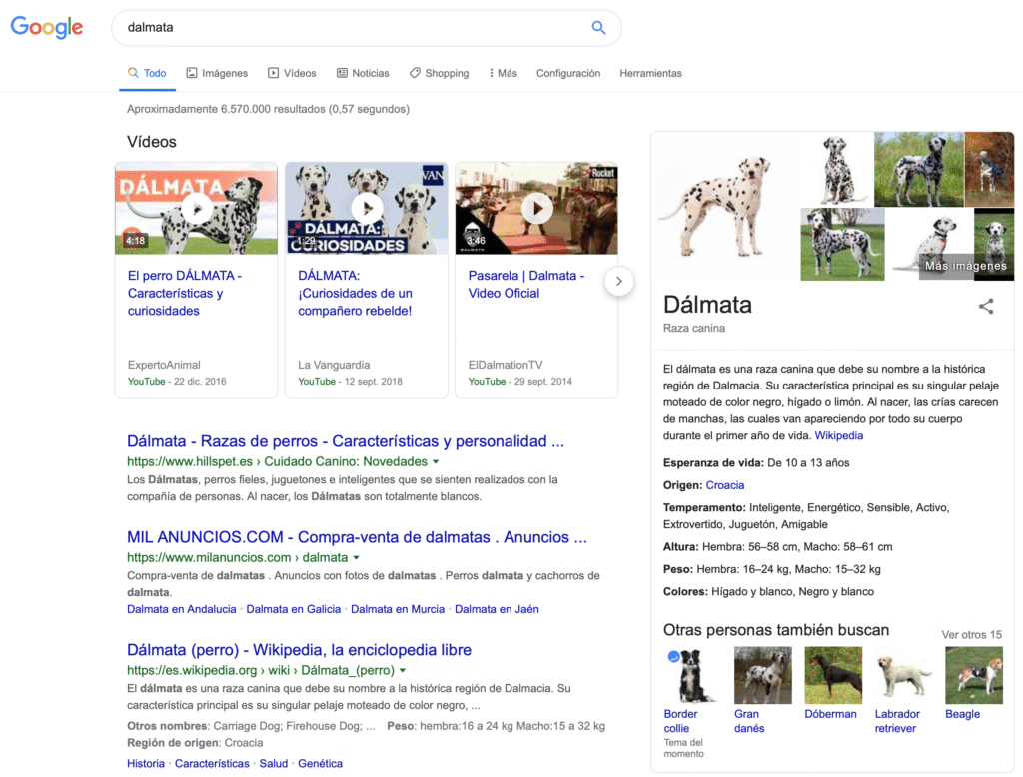
Task: Open MIL ANUNCIOS.COM Compra-venta result
Action: pos(357,537)
